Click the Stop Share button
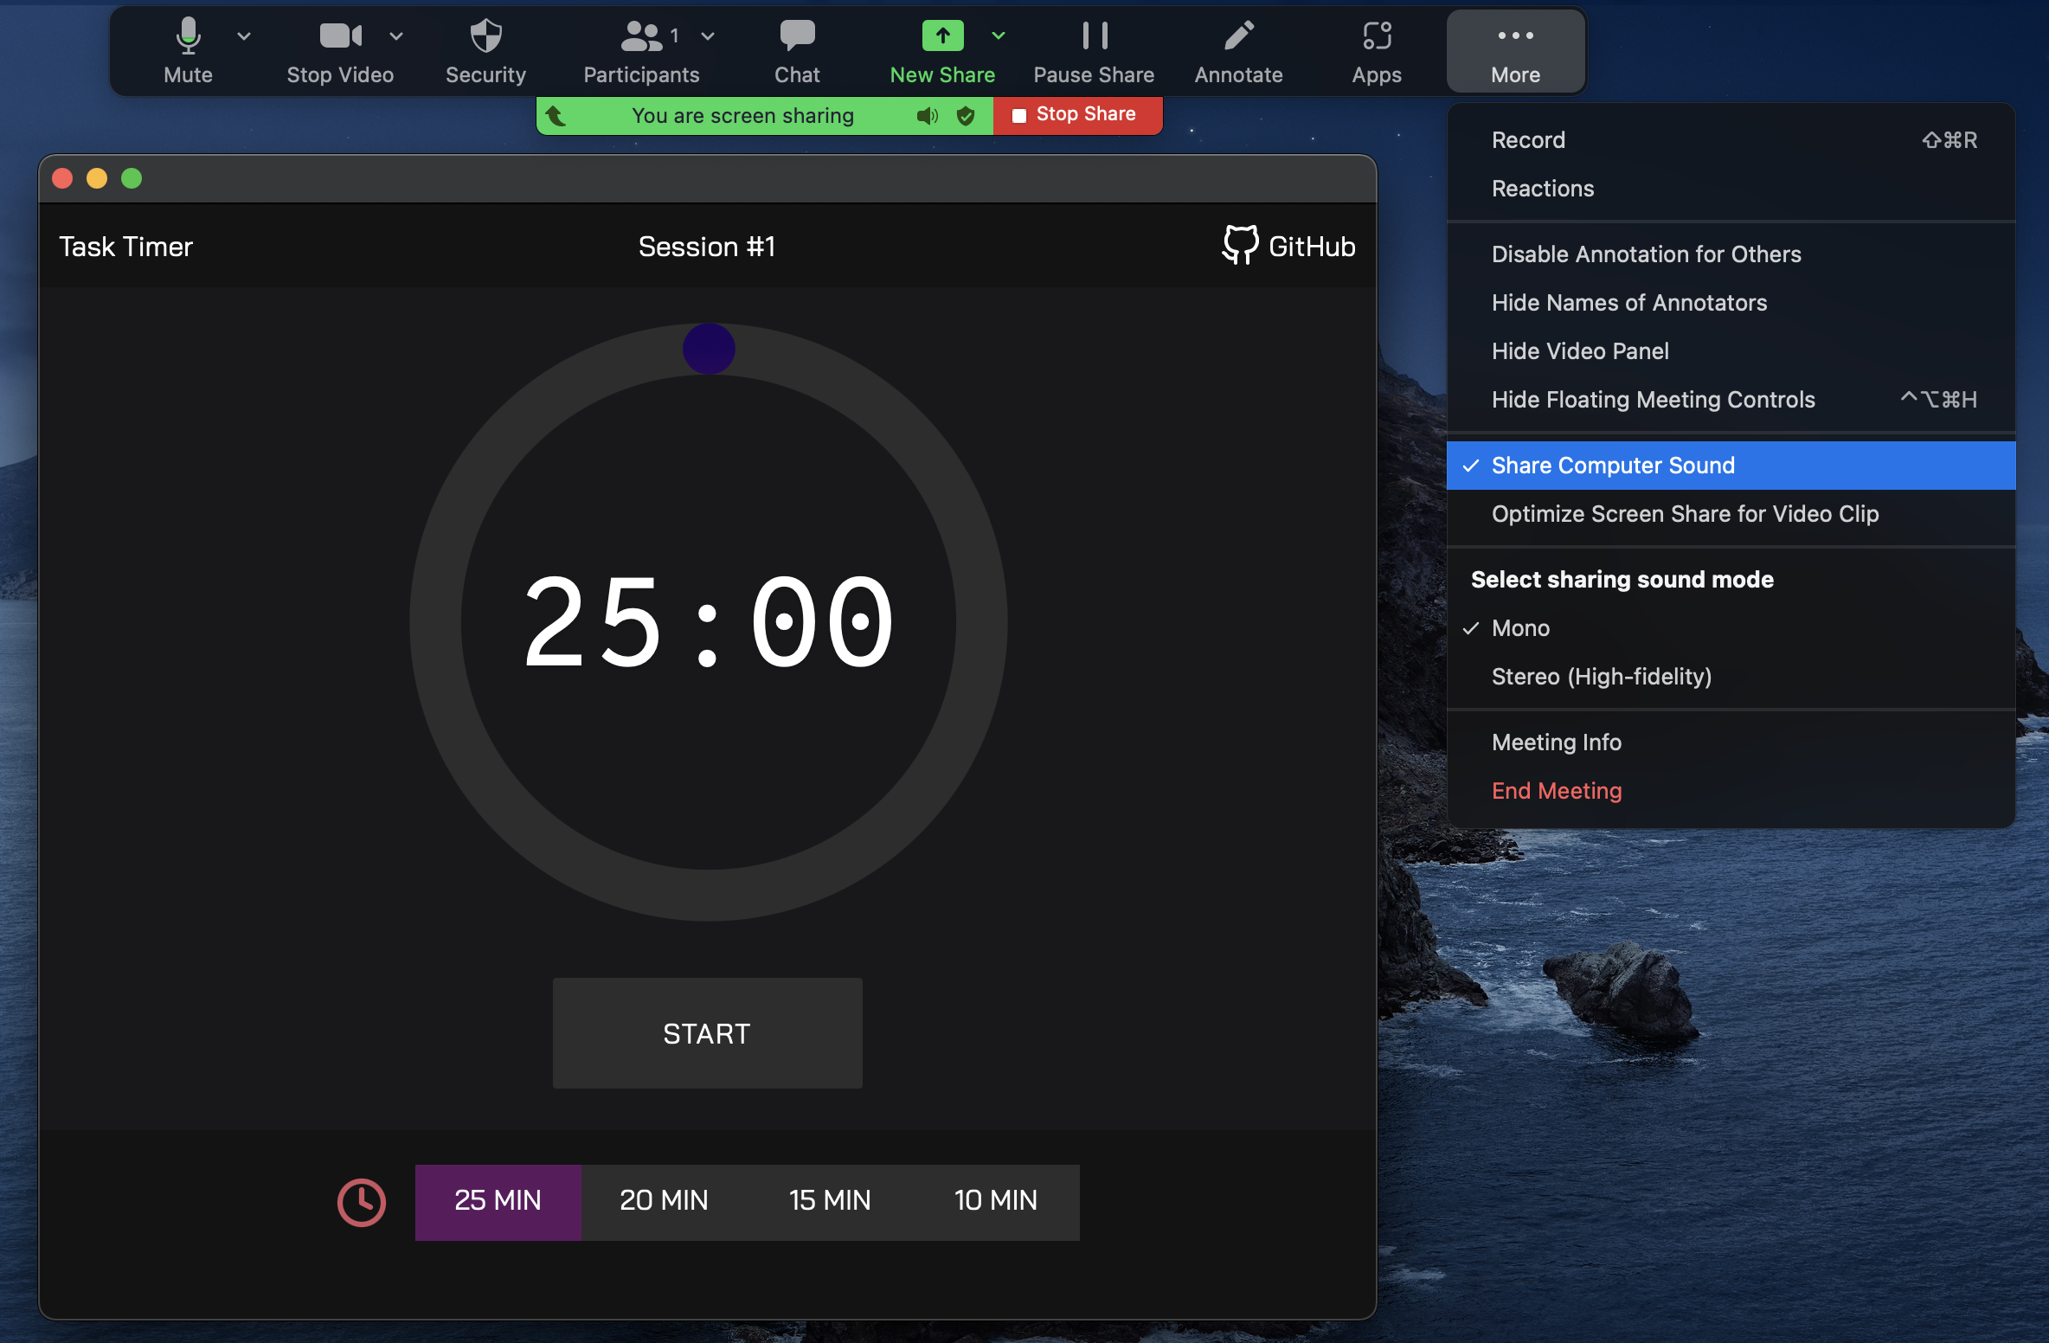This screenshot has width=2049, height=1343. tap(1077, 115)
